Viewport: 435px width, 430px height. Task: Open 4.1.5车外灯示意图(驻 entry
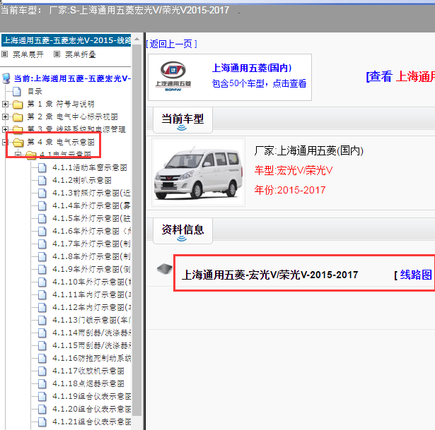[x=91, y=218]
